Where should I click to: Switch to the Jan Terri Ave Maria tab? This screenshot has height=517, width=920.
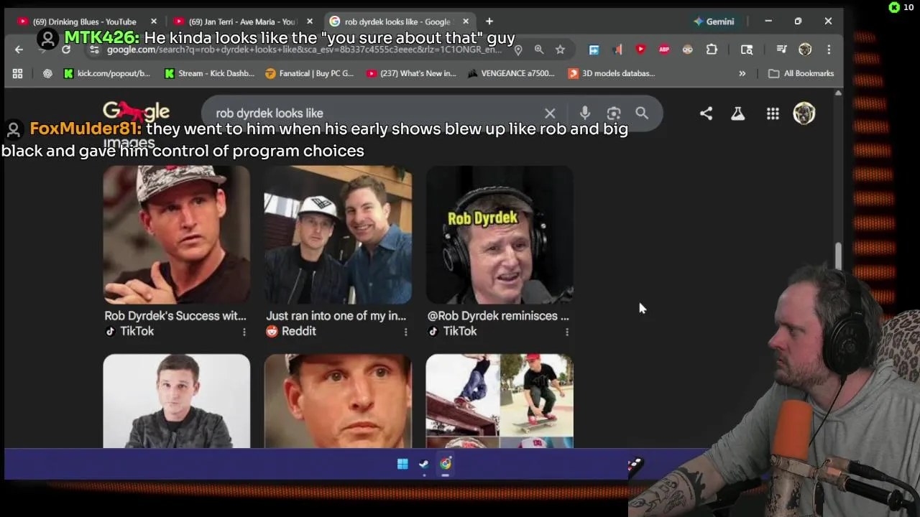pos(242,22)
